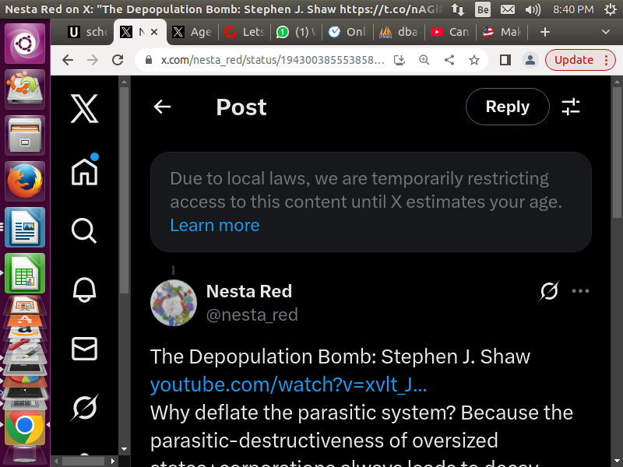
Task: Go back using the Post arrow
Action: coord(162,107)
